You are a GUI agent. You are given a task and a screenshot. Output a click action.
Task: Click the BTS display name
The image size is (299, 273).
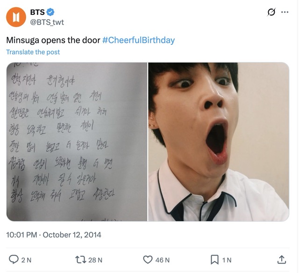37,13
